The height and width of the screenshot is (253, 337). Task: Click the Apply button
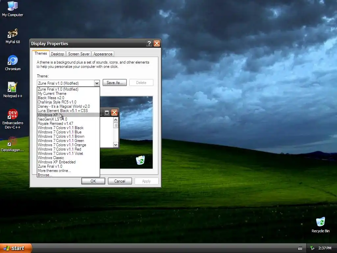(x=146, y=181)
